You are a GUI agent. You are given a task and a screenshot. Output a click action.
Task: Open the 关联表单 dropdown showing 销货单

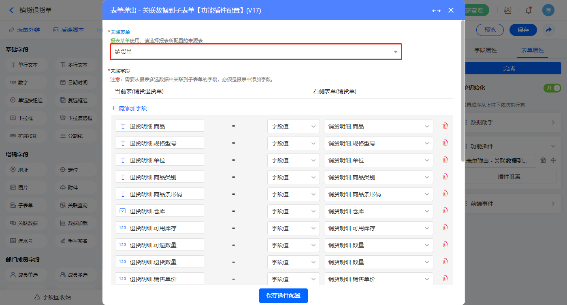pos(256,52)
